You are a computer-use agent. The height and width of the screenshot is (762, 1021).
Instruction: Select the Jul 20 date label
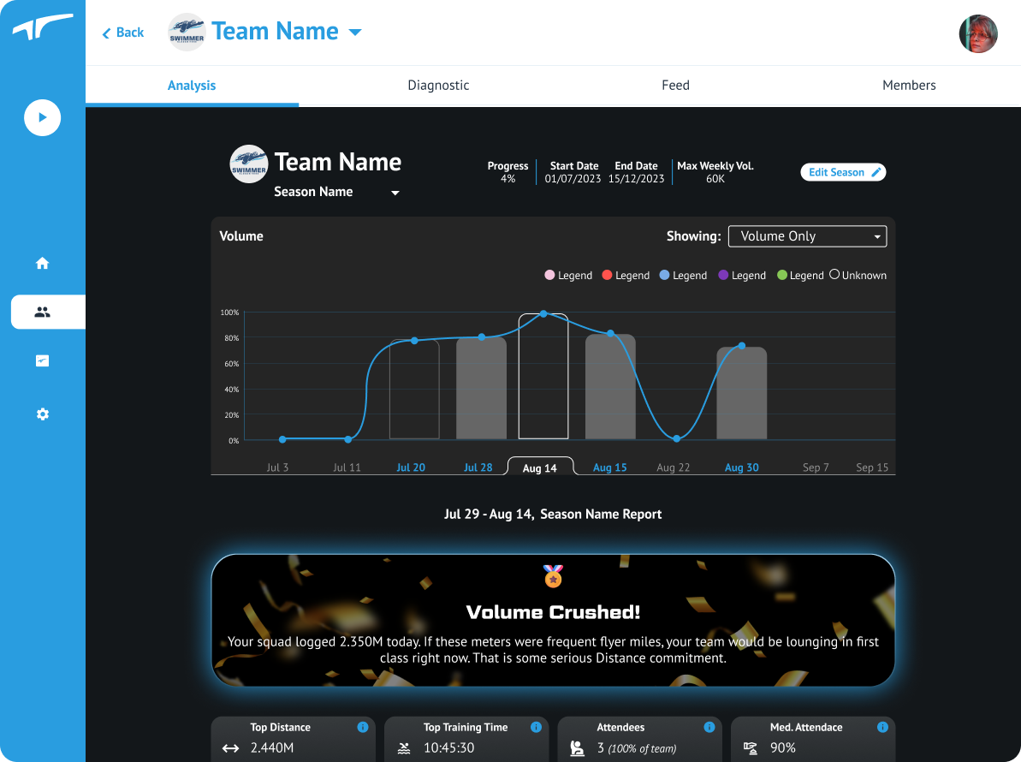[411, 467]
